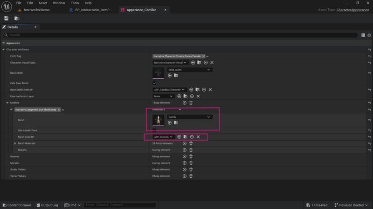The height and width of the screenshot is (209, 373).
Task: Open Character Visual Class dropdown
Action: pyautogui.click(x=170, y=63)
